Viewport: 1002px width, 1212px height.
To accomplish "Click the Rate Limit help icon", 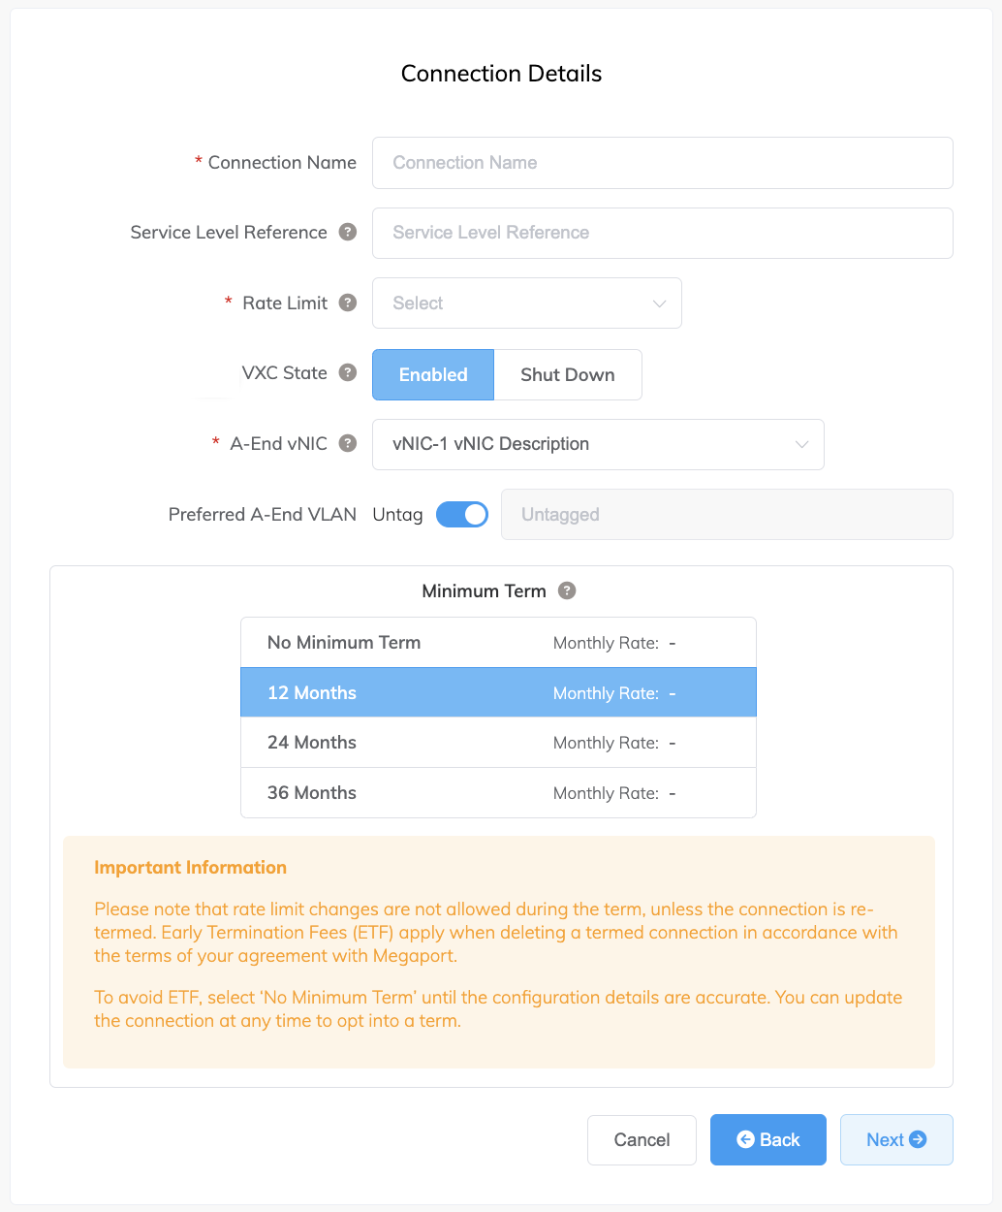I will point(348,303).
